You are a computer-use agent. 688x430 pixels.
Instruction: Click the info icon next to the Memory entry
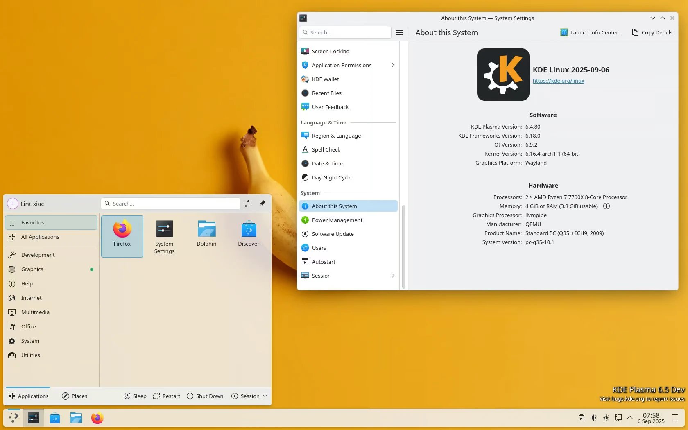coord(606,206)
